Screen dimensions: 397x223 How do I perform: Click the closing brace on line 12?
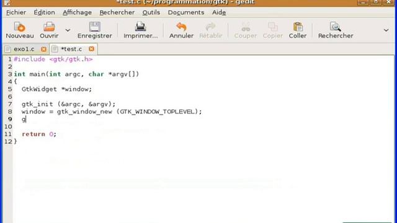(x=16, y=141)
